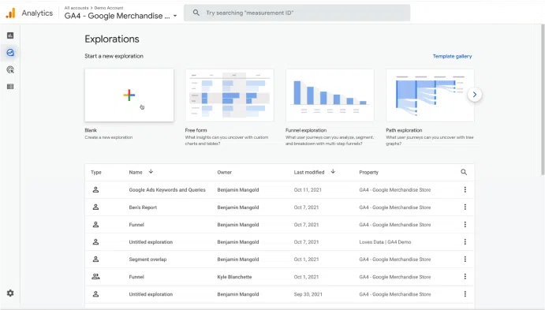This screenshot has height=310, width=545.
Task: Open more options for Oct 7 Funnel row
Action: click(x=465, y=224)
